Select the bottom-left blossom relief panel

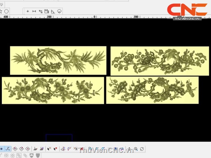(x=53, y=90)
